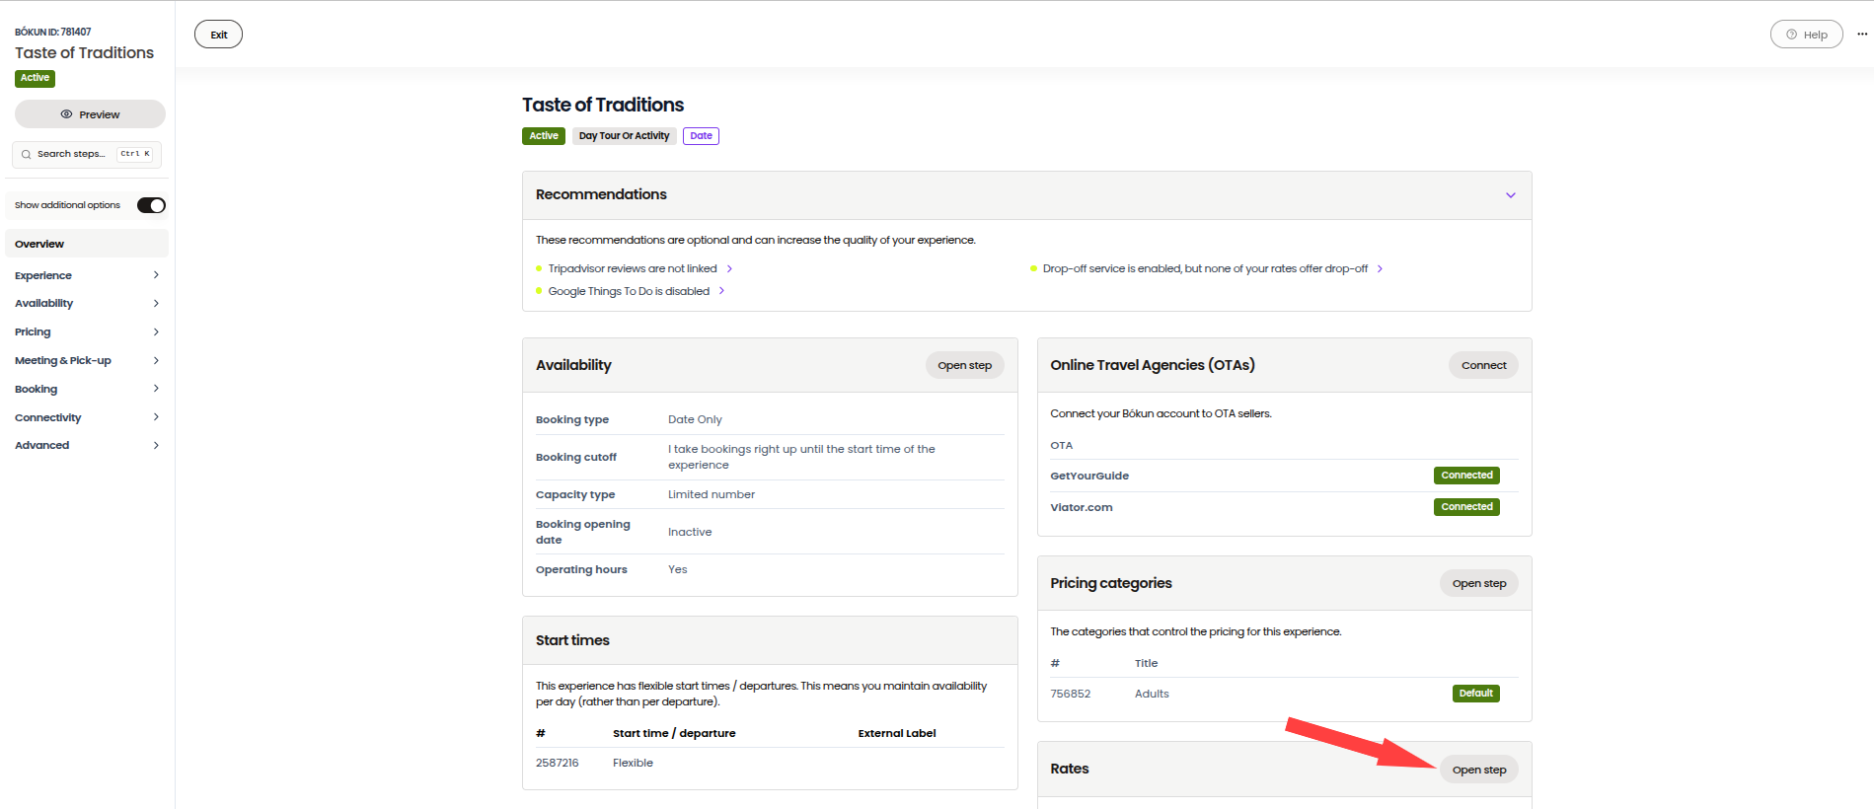Viewport: 1874px width, 809px height.
Task: Click the Limited number capacity value
Action: pyautogui.click(x=712, y=494)
